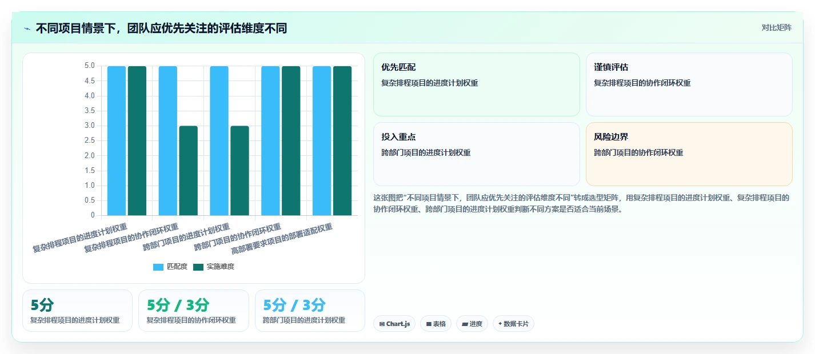Open the 风险边界 matrix card

click(x=689, y=154)
